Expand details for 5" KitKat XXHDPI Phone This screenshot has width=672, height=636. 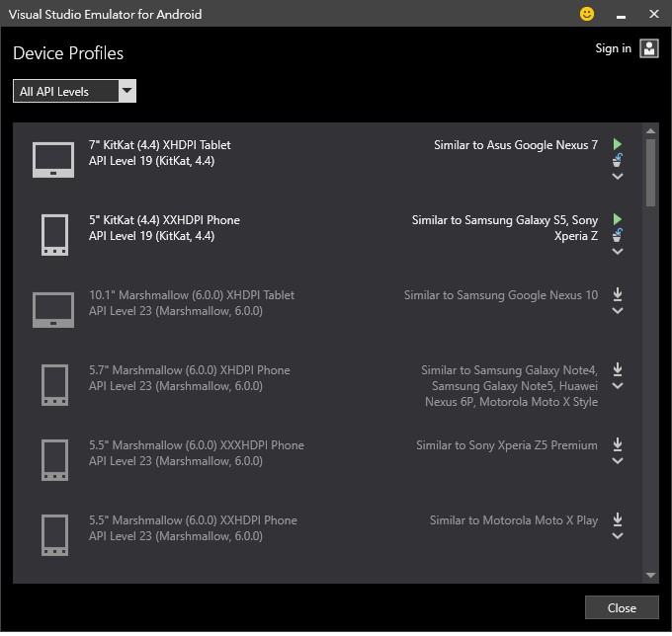point(617,251)
